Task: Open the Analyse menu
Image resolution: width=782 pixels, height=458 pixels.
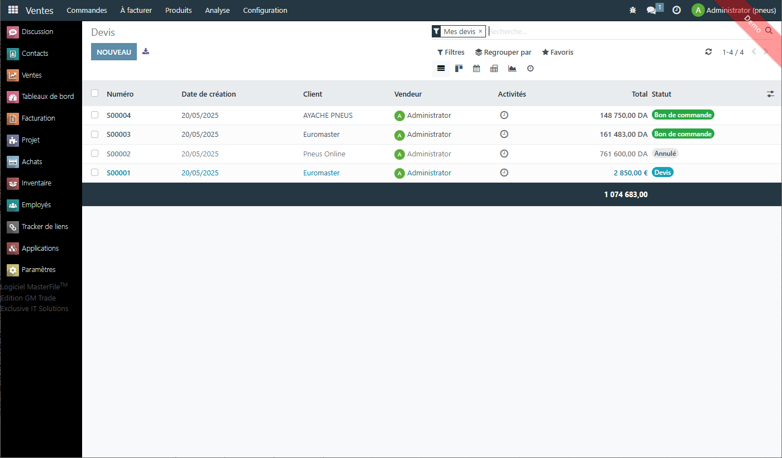Action: tap(217, 10)
